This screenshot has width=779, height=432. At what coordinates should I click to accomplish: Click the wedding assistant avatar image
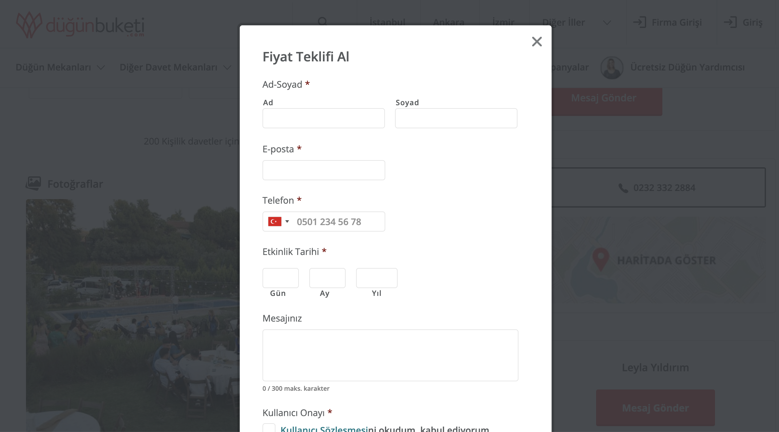pos(612,68)
